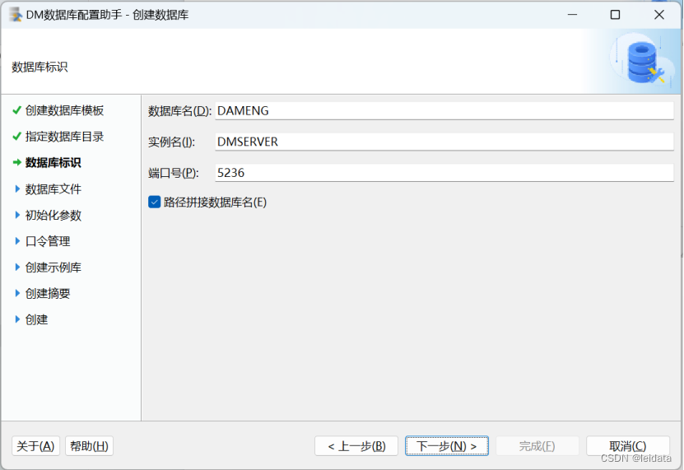684x470 pixels.
Task: Click the blue triangle beside 创建示例库
Action: click(17, 267)
